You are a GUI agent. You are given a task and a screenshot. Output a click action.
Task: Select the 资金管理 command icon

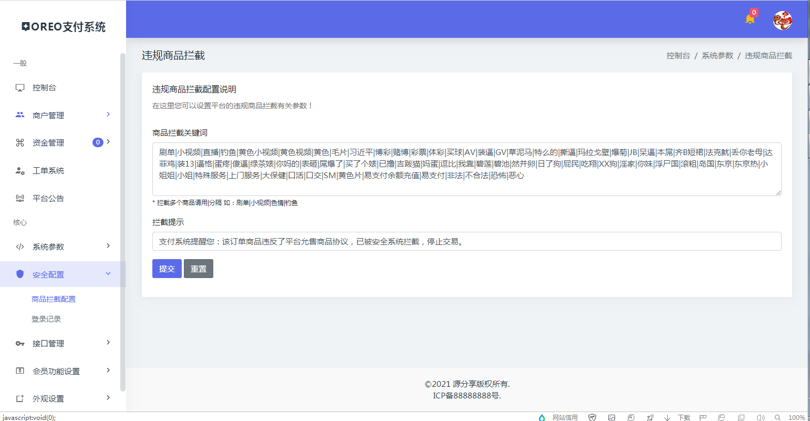click(19, 142)
